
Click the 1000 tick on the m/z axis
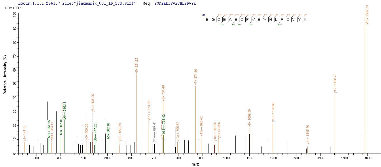pos(226,158)
